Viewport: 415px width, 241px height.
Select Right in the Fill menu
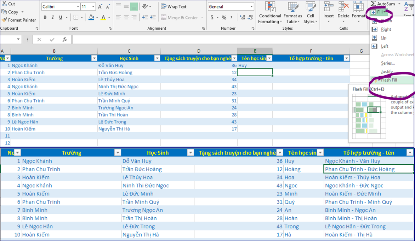(386, 29)
